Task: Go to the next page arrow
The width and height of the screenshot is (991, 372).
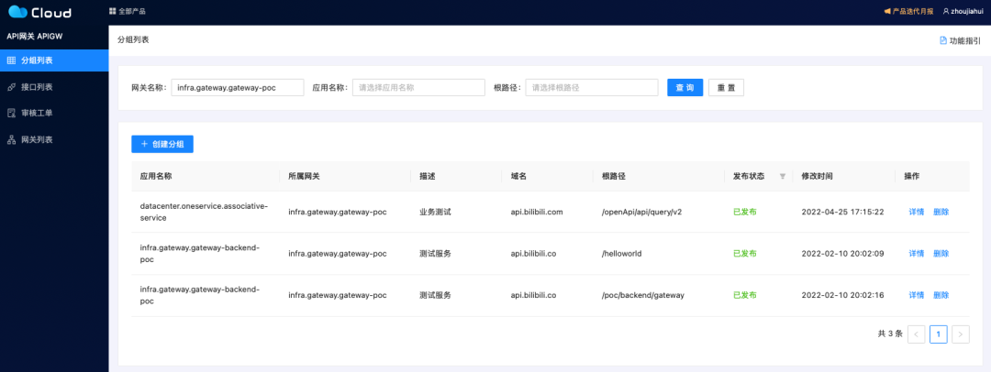Action: [961, 334]
